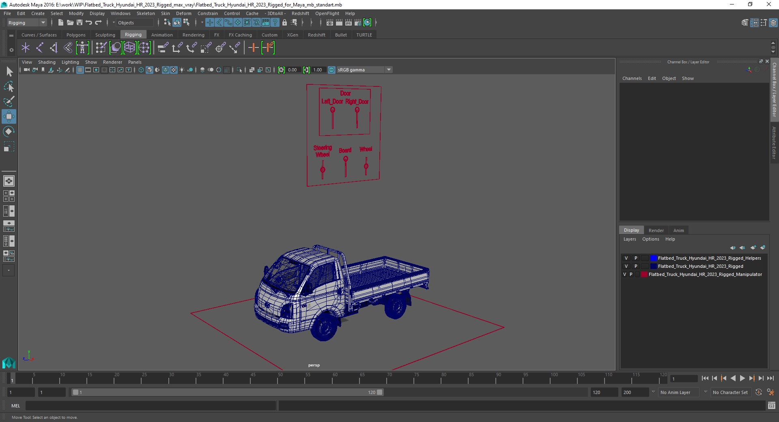Viewport: 779px width, 422px height.
Task: Go to start of playback range
Action: pos(705,378)
